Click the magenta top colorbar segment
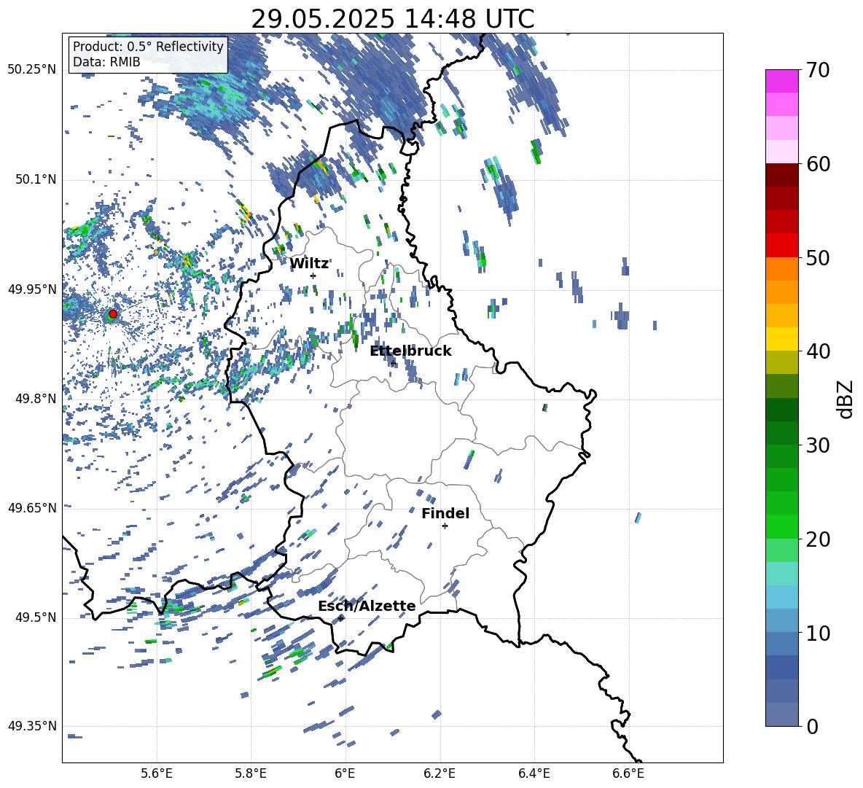This screenshot has height=788, width=863. click(x=781, y=81)
